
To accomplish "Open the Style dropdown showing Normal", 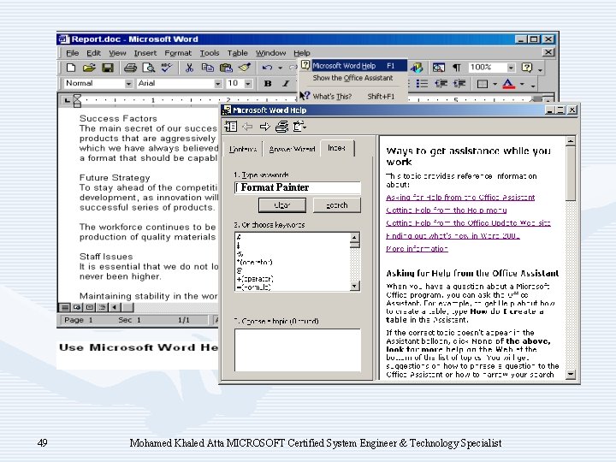I will 128,84.
